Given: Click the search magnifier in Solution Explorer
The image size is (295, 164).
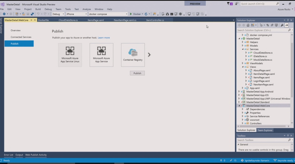Looking at the screenshot, I should (289, 30).
